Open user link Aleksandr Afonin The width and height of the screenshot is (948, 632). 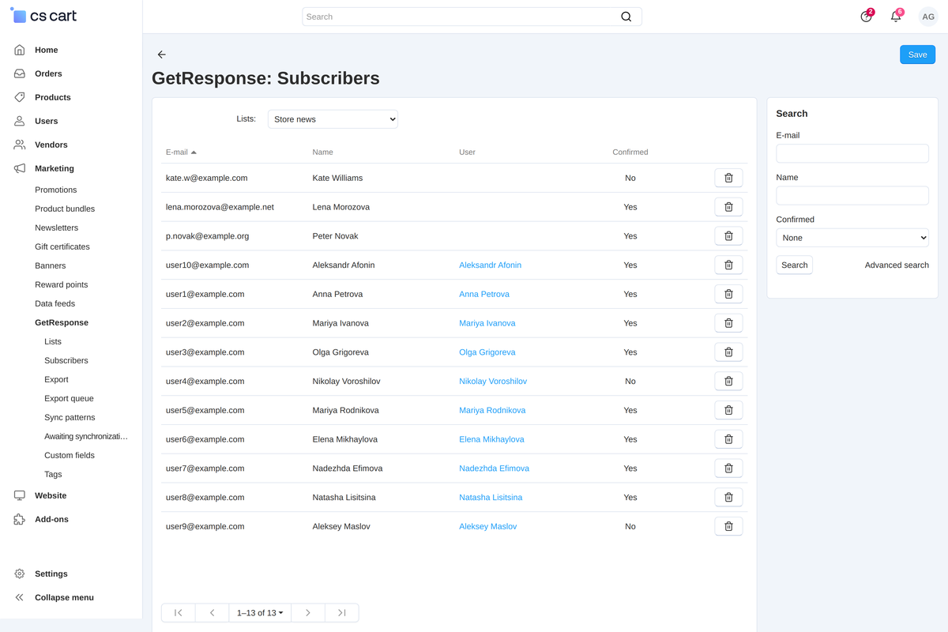[x=490, y=265]
